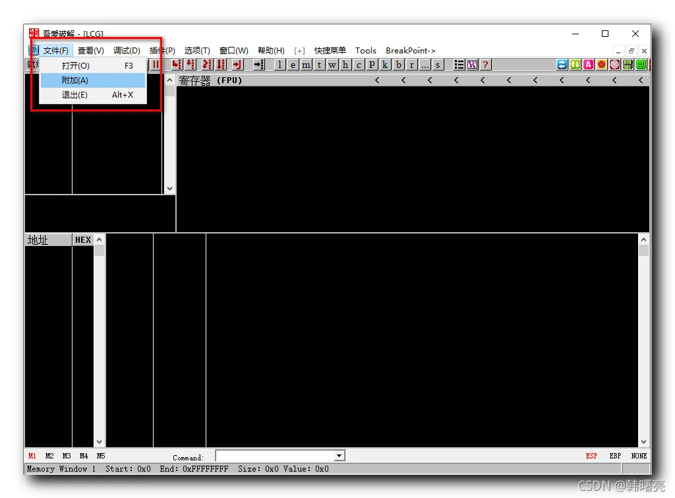Open Run trace with '...' button
This screenshot has height=498, width=675.
tap(425, 65)
